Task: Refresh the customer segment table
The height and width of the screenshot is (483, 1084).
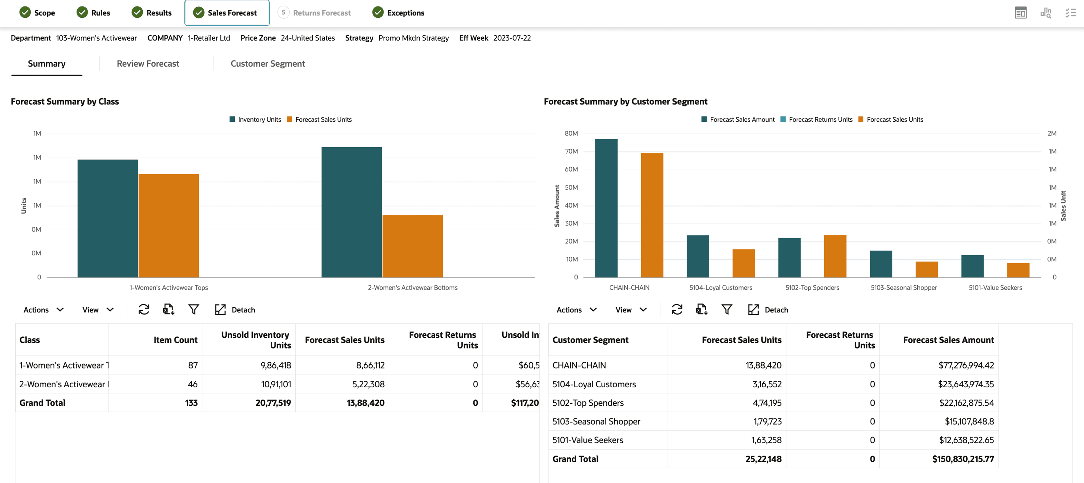Action: click(677, 310)
